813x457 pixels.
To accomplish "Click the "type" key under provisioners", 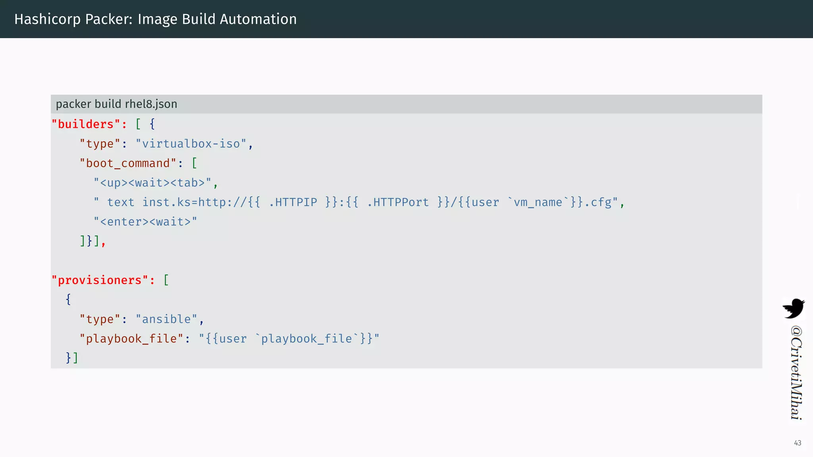I will click(x=100, y=319).
